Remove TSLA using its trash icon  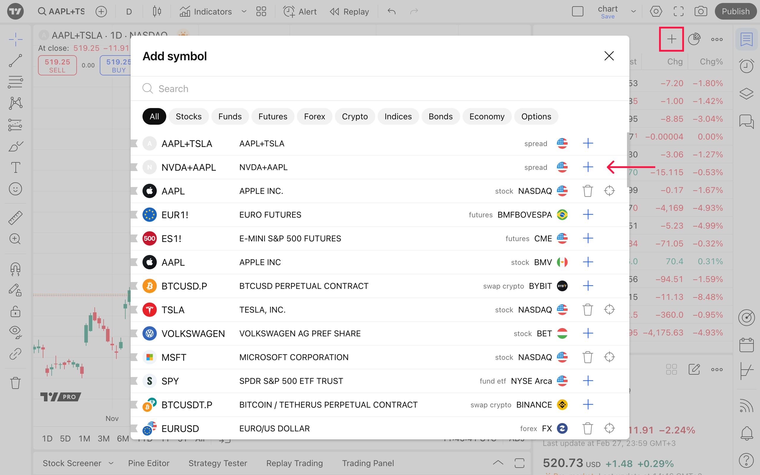588,310
